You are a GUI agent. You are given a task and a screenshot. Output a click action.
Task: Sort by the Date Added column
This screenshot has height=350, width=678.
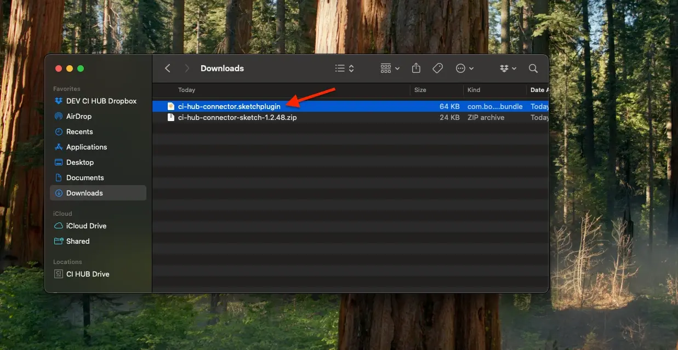[539, 90]
